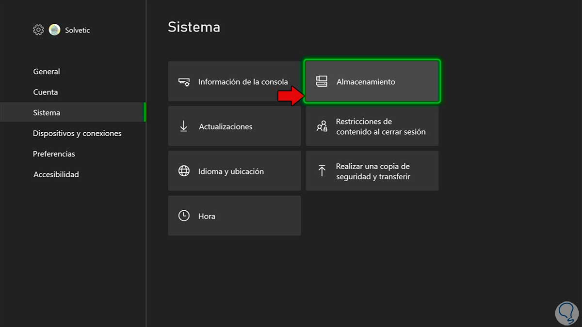
Task: Open the General settings section
Action: click(x=47, y=72)
